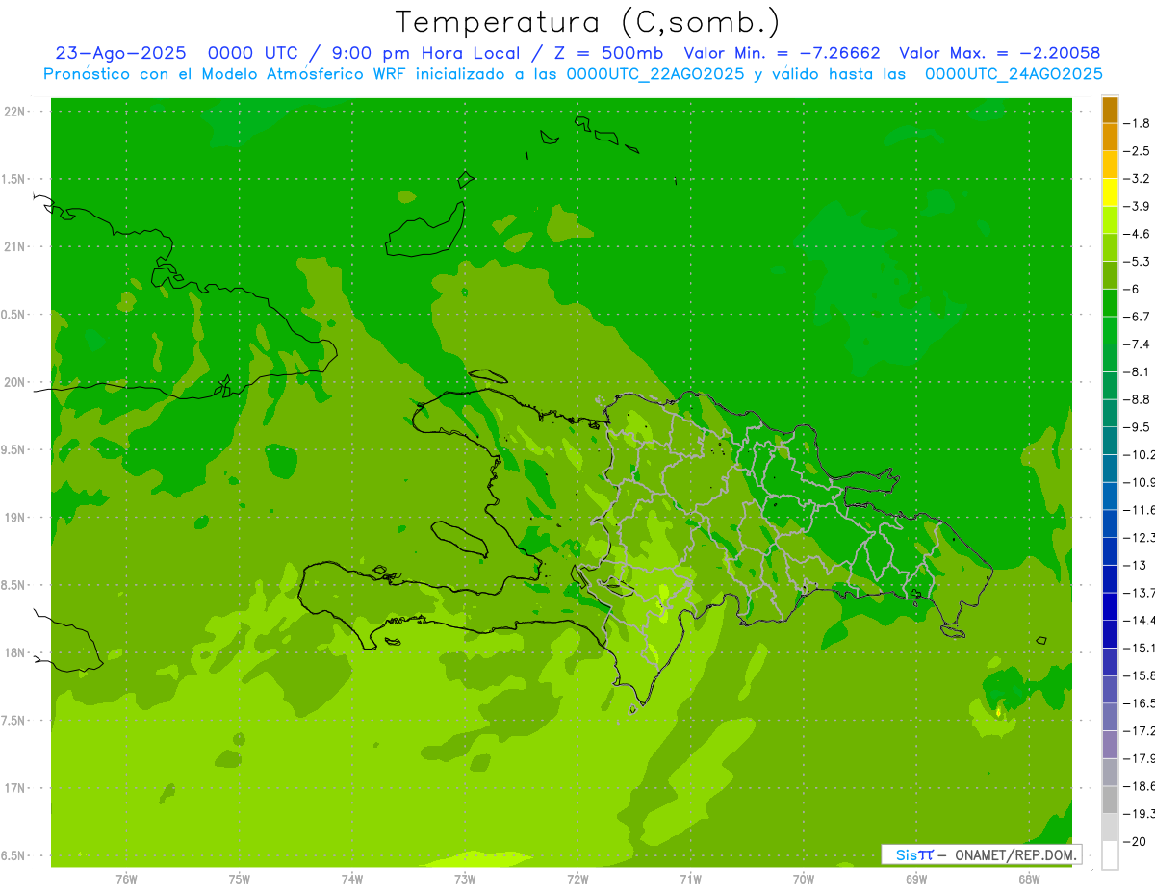Image resolution: width=1155 pixels, height=892 pixels.
Task: Select the date text "23-Ago-2025"
Action: coord(120,53)
